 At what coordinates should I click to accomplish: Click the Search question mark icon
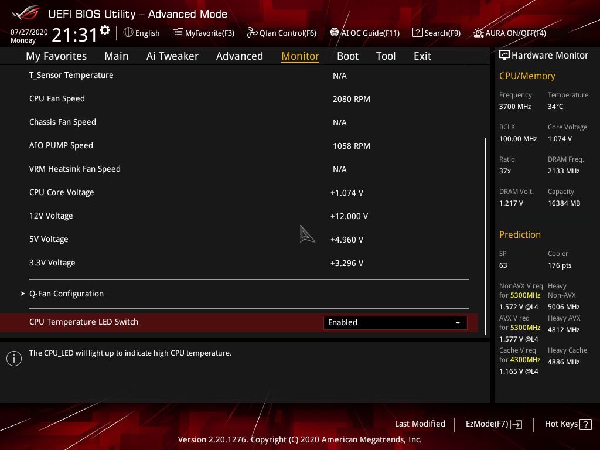click(417, 33)
